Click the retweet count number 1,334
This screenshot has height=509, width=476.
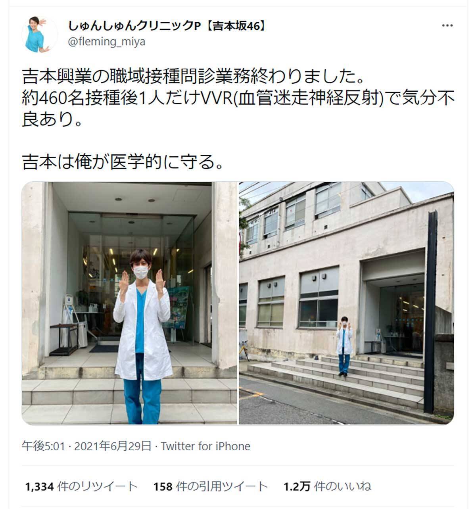coord(39,486)
